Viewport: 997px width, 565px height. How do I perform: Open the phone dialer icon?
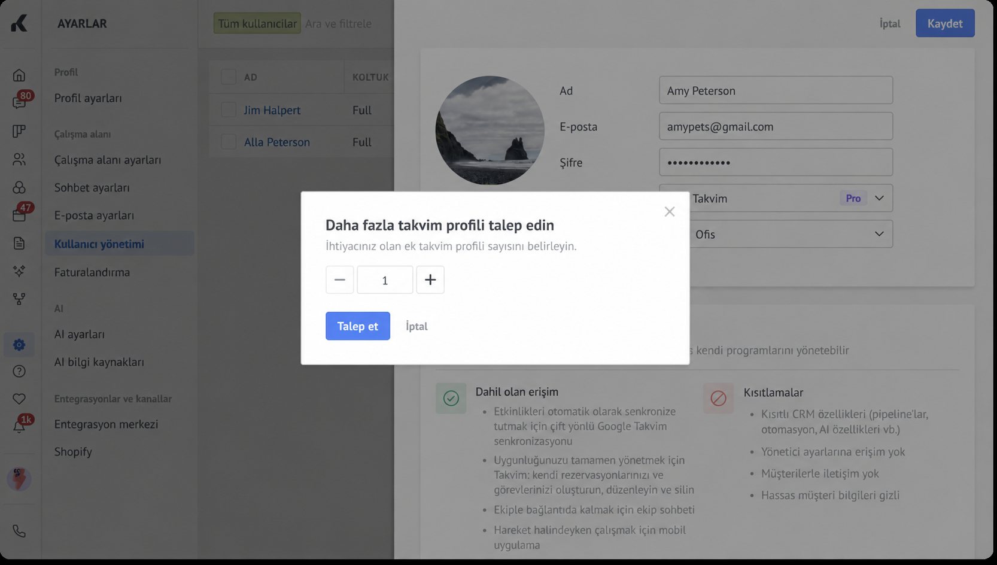pos(19,531)
